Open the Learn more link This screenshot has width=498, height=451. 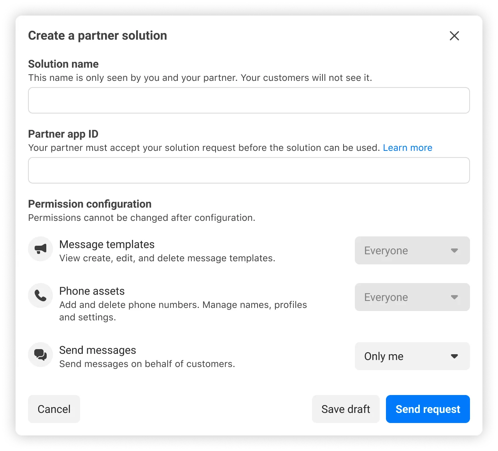tap(407, 148)
